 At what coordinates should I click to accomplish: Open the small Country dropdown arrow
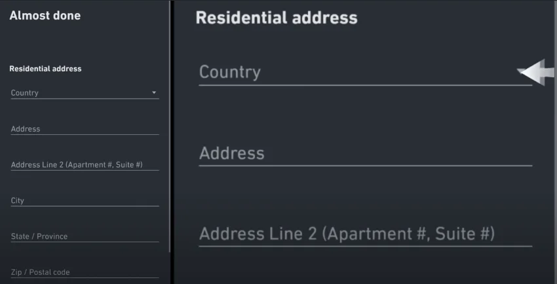(154, 92)
